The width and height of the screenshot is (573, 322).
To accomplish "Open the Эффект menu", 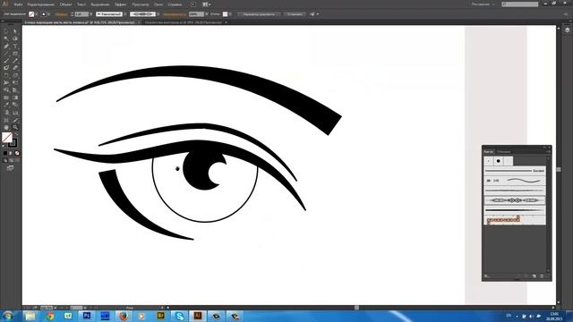I will coord(121,4).
